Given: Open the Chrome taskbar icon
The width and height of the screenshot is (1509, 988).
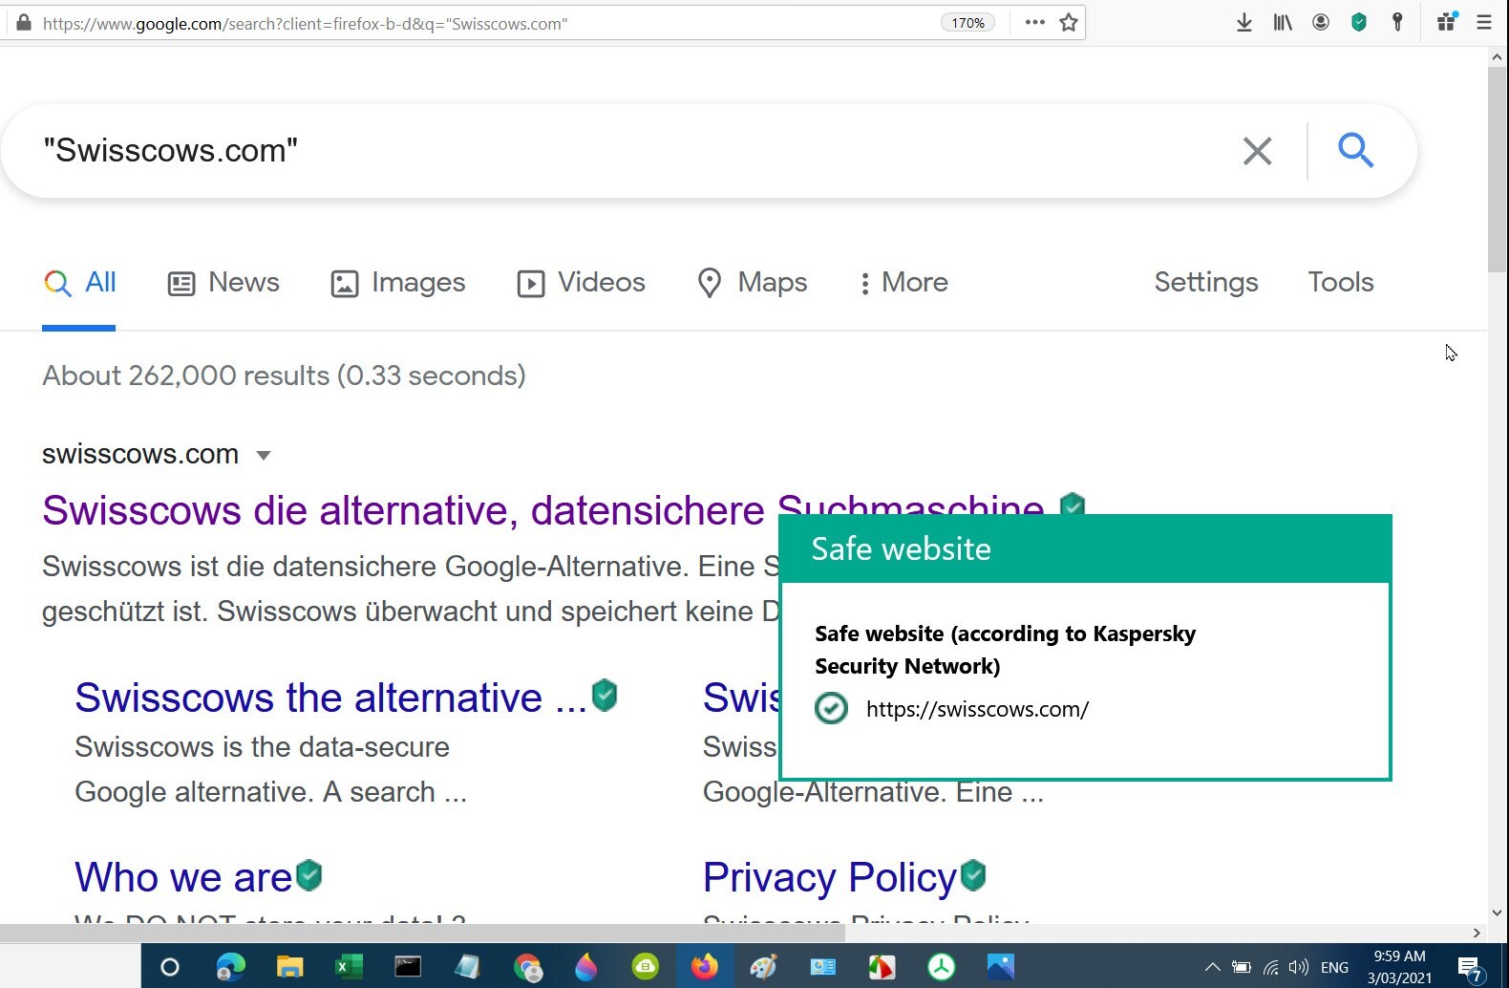Looking at the screenshot, I should 527,967.
